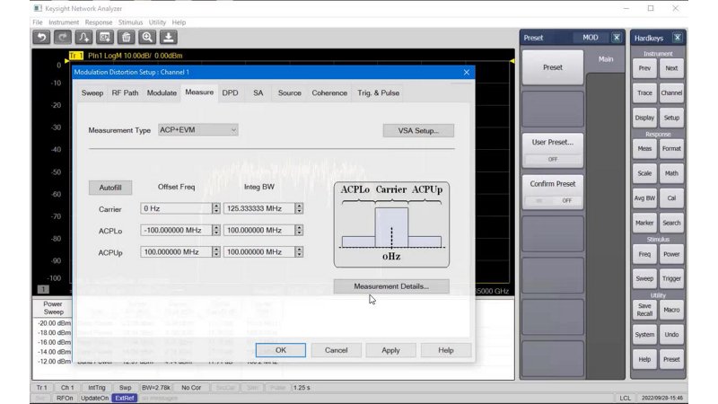This screenshot has width=718, height=404.
Task: Open the Stimulus menu
Action: click(x=130, y=22)
